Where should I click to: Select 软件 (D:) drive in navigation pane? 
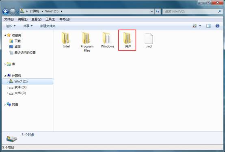[20, 87]
